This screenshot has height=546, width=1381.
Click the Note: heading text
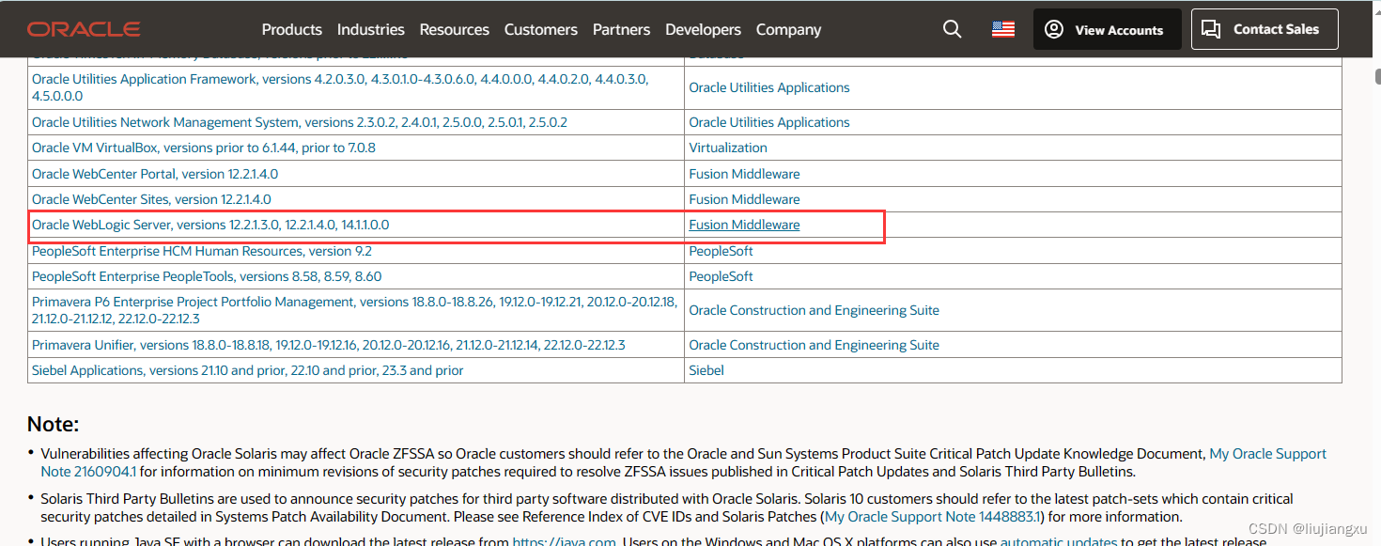point(54,424)
